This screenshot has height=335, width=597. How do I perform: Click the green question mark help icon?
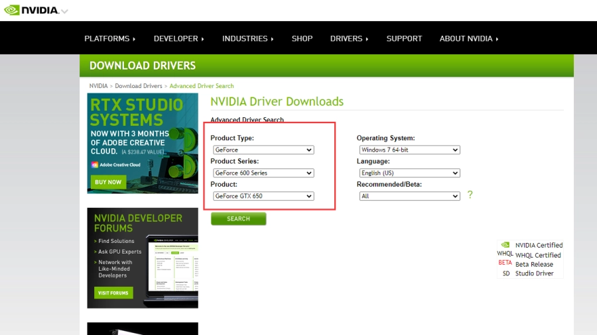pos(470,195)
